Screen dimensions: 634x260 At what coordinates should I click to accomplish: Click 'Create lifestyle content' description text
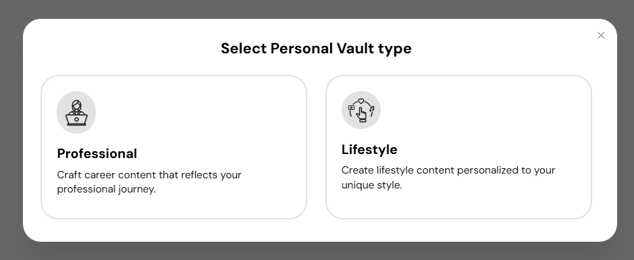[377, 170]
